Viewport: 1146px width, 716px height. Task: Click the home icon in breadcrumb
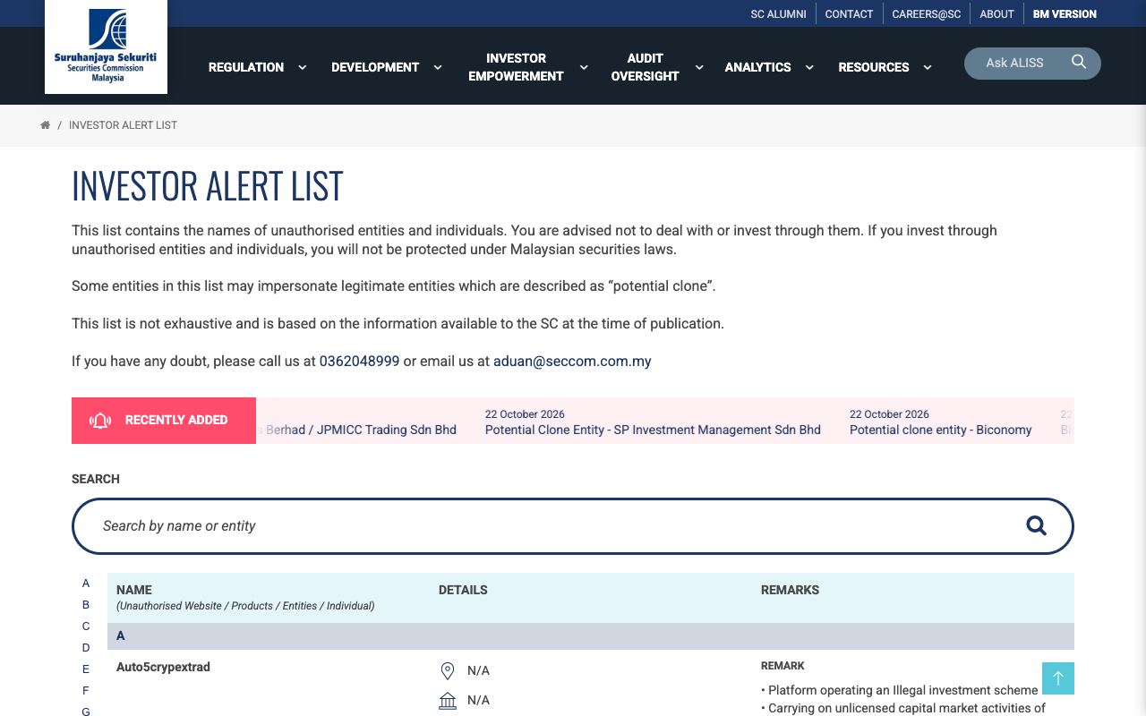(45, 125)
